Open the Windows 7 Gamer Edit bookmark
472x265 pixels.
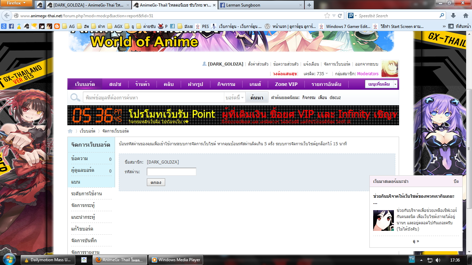(344, 26)
